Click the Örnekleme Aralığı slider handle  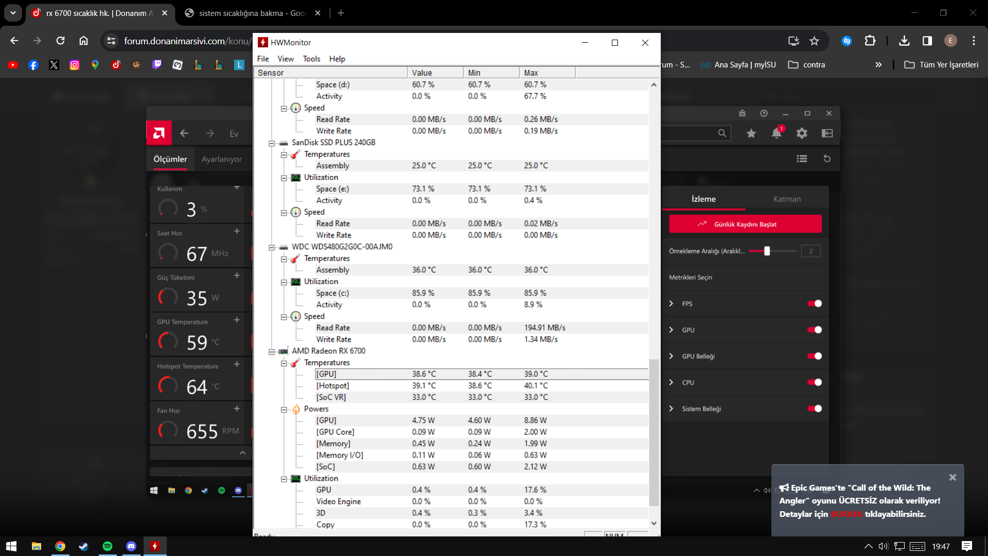click(767, 251)
